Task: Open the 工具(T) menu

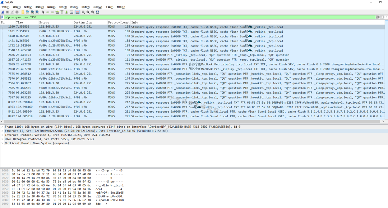Action: click(x=109, y=7)
